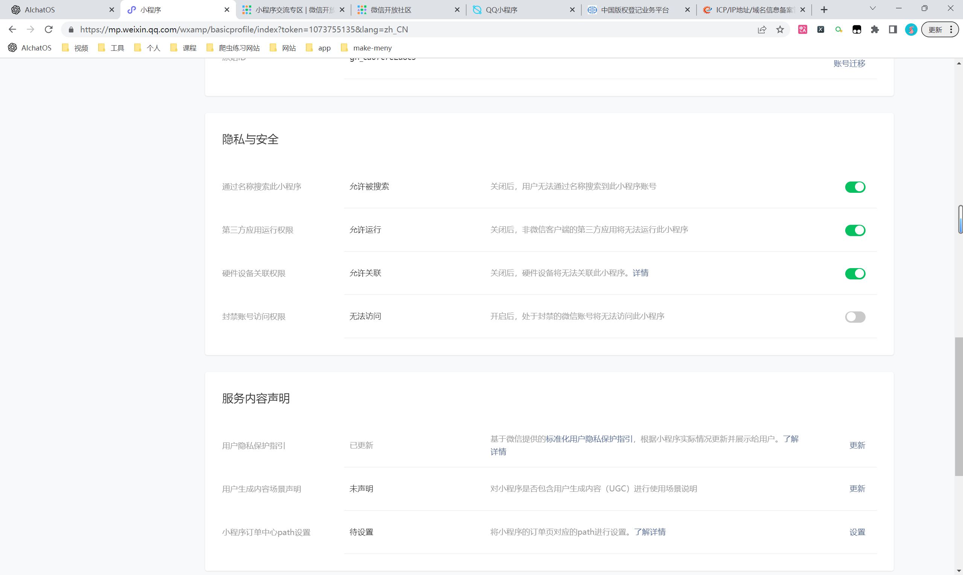
Task: Switch to the 中国版权登记业务平台 tab
Action: point(634,10)
